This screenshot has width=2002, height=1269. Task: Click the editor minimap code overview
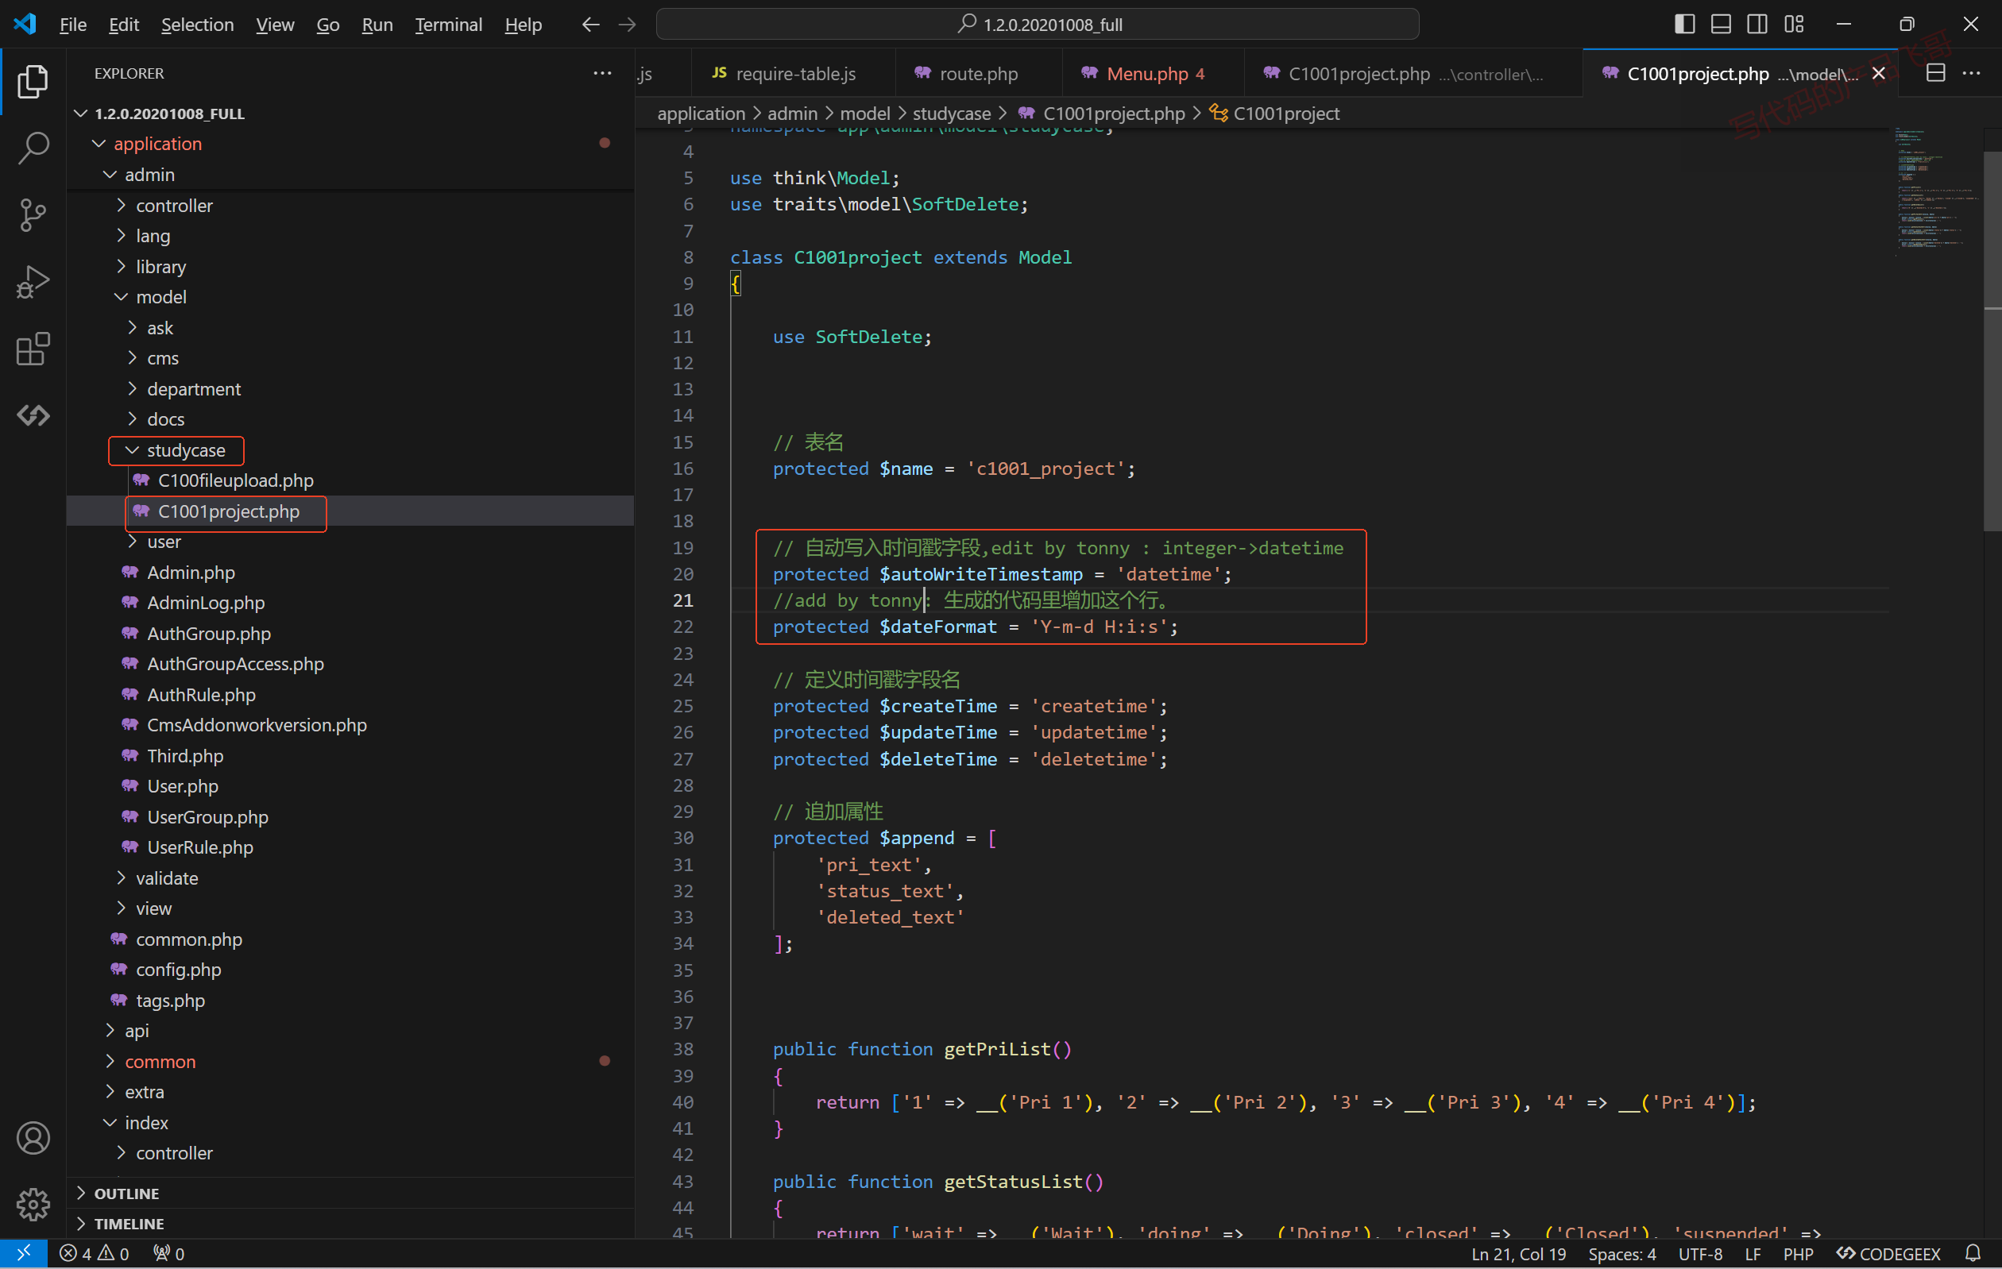[1935, 191]
